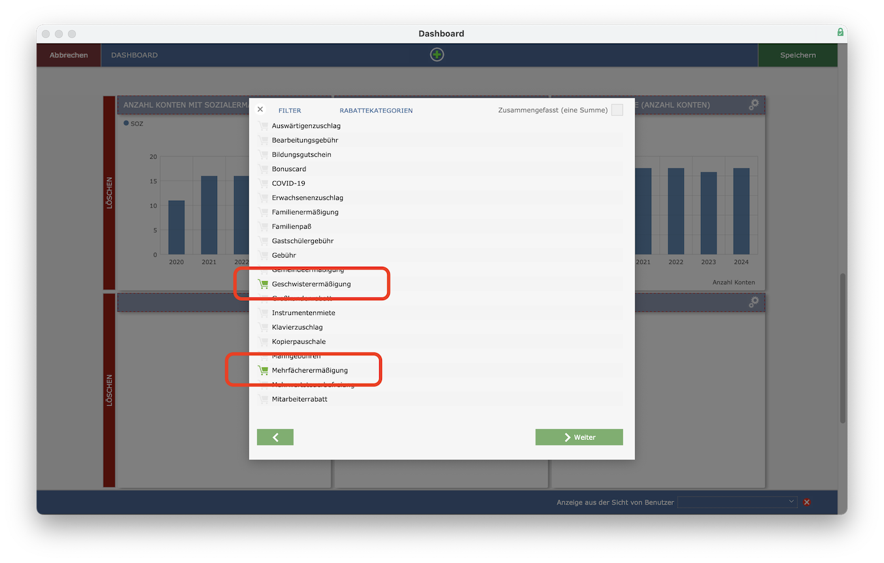Click the green lock icon in title bar
The width and height of the screenshot is (884, 563).
point(840,33)
